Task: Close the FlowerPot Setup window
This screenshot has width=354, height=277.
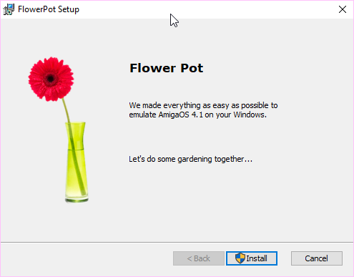Action: point(343,9)
